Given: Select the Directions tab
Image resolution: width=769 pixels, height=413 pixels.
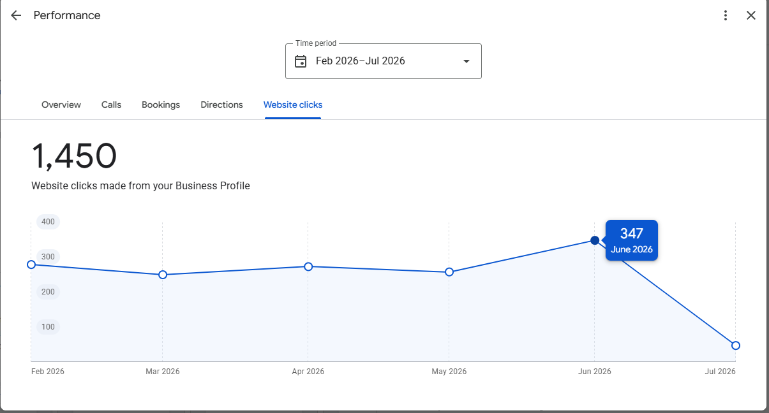Looking at the screenshot, I should pyautogui.click(x=221, y=105).
